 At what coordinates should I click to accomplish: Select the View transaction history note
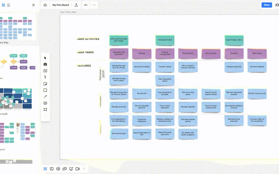click(x=165, y=80)
